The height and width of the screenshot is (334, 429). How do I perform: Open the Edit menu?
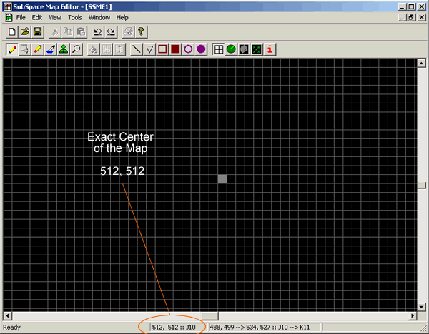point(37,17)
